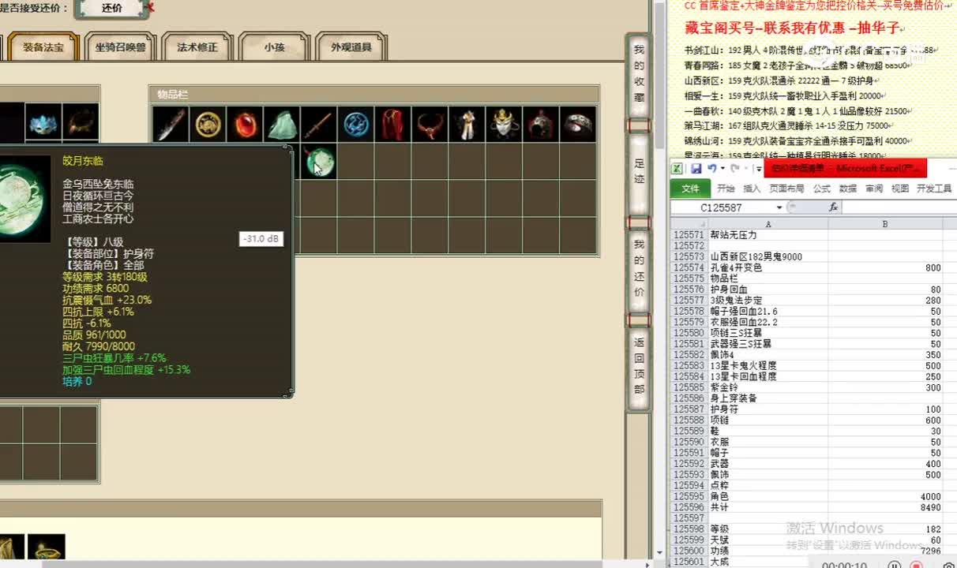Switch to the 坐骑召唤兽 tab
This screenshot has height=568, width=957.
pyautogui.click(x=120, y=47)
